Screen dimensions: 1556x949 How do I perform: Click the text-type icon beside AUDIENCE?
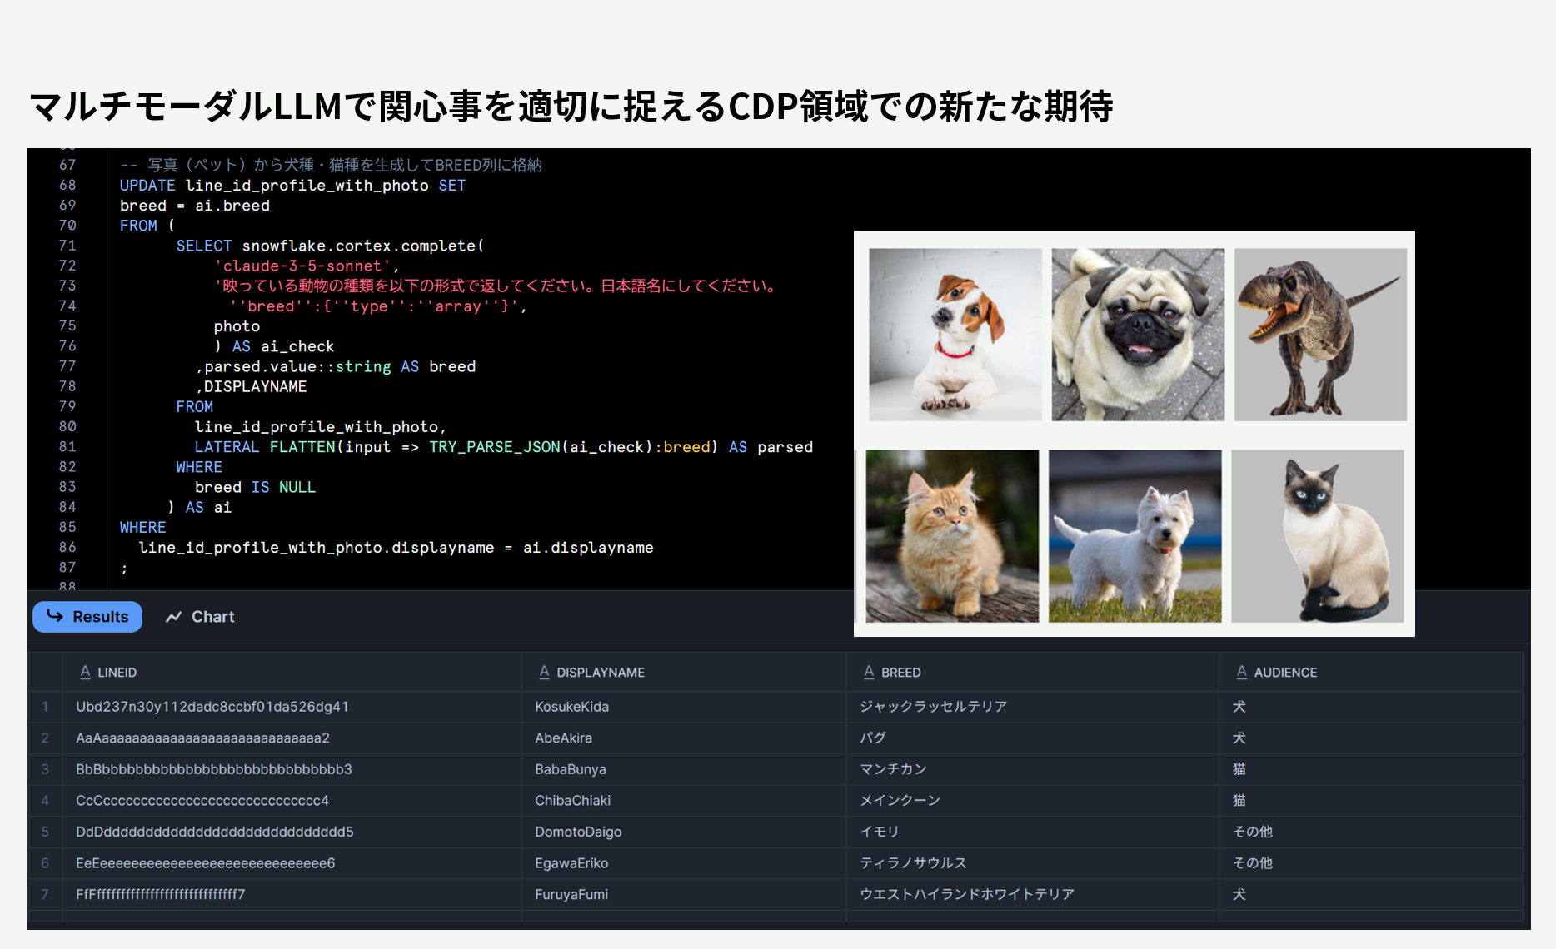(x=1242, y=673)
